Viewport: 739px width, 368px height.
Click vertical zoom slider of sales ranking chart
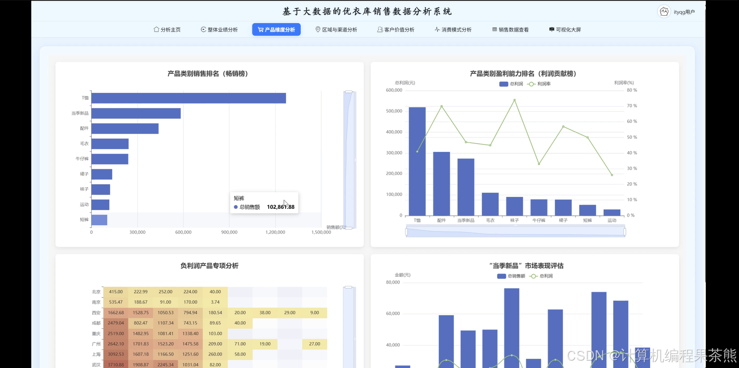pyautogui.click(x=349, y=160)
